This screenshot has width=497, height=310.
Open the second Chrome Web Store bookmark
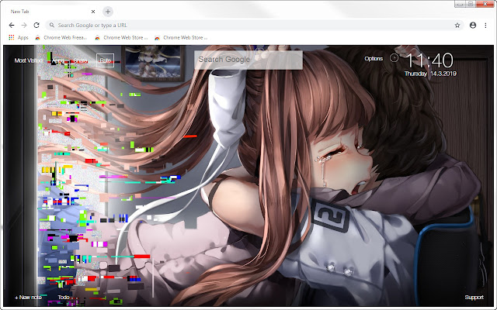coord(121,38)
